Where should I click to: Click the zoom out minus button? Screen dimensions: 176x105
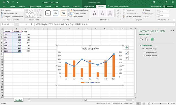[153, 104]
